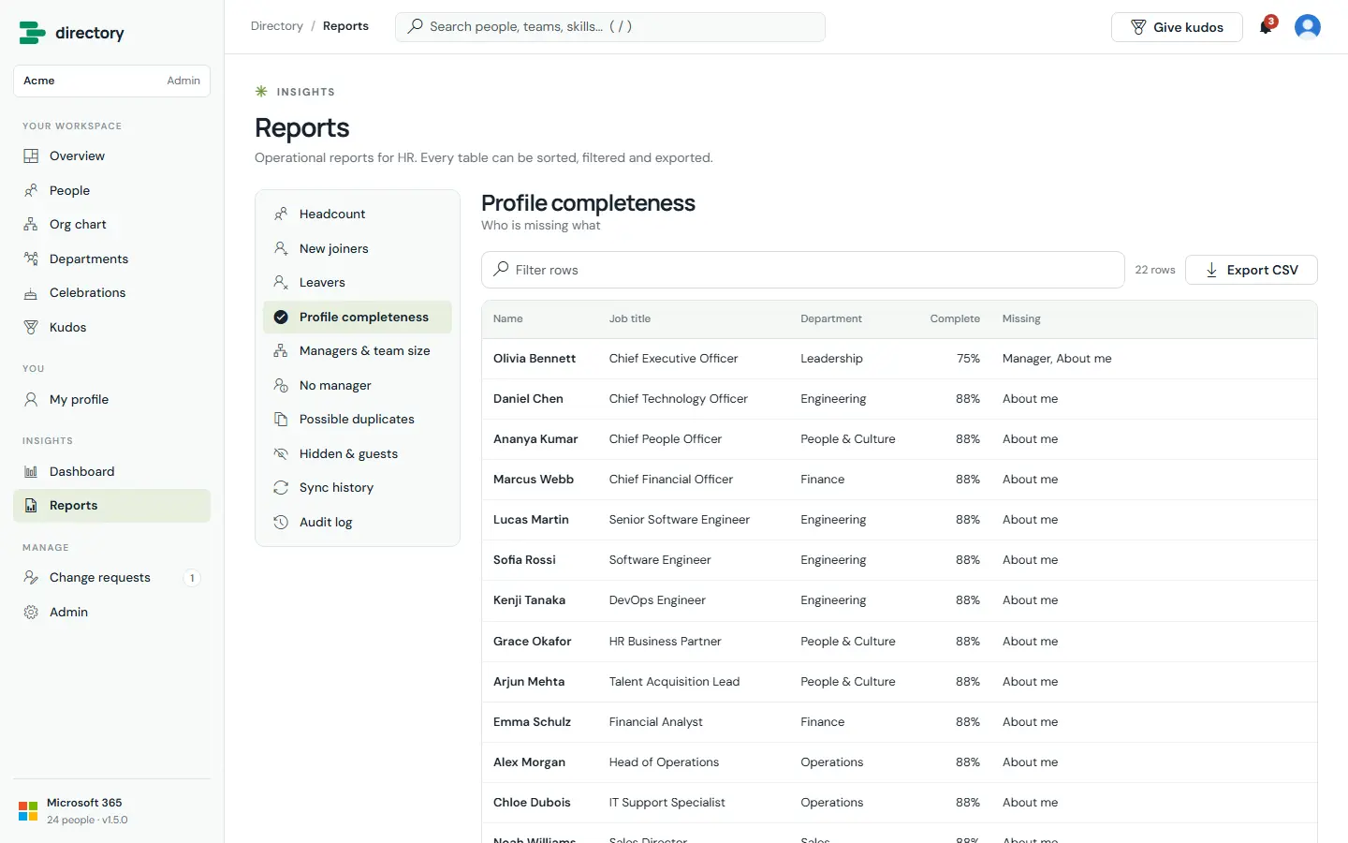Open the Celebrations page
The image size is (1348, 843).
[x=111, y=293]
